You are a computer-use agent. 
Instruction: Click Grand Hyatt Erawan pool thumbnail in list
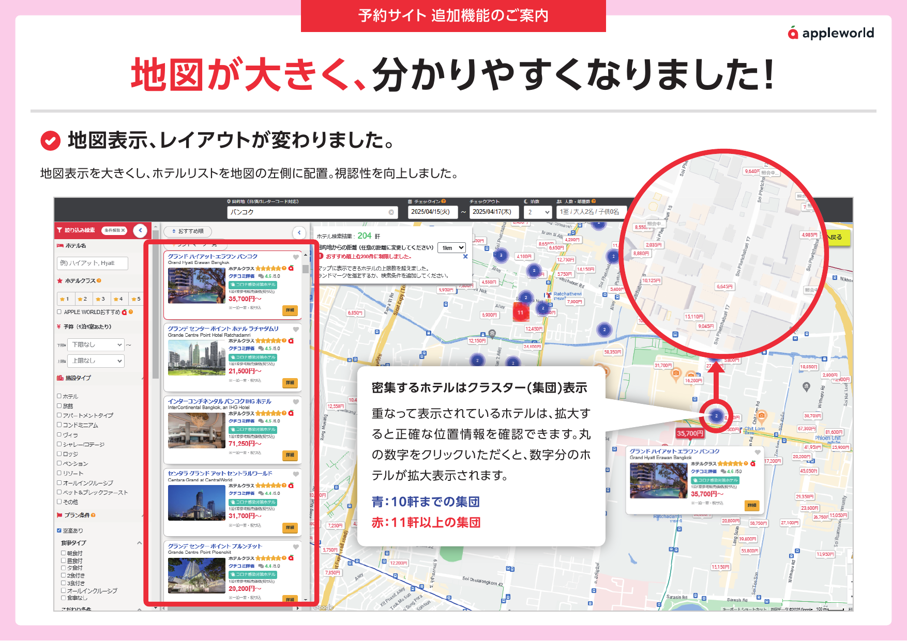[x=196, y=286]
